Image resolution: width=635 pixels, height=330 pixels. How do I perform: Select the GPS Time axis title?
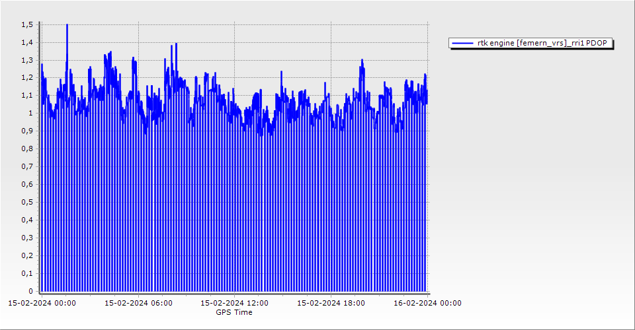coord(234,312)
